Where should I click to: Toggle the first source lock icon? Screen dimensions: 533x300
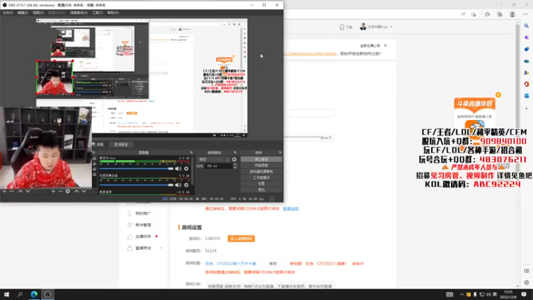[95, 158]
